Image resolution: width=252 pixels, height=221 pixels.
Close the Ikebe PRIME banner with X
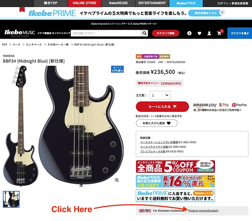point(222,12)
